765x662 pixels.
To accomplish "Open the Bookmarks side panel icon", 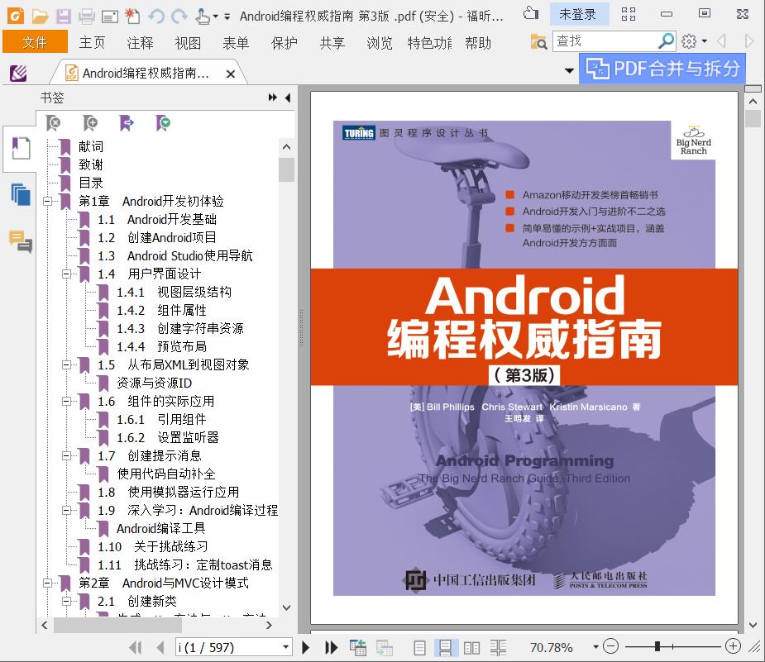I will [20, 148].
